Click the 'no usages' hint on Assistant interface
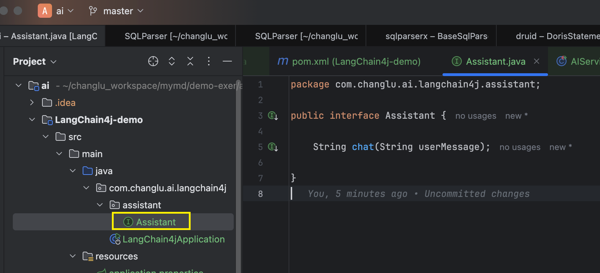Screen dimensions: 600x273 pos(476,116)
